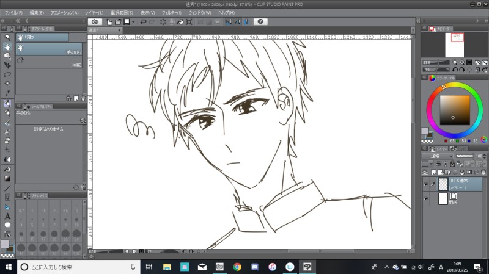Hide the 用紙 paper layer

coord(426,199)
